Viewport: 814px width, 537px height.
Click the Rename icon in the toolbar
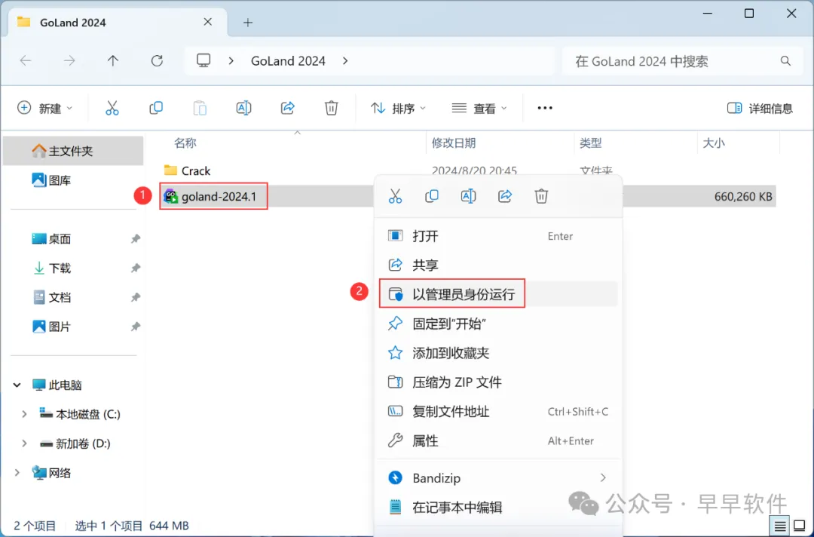(x=243, y=108)
